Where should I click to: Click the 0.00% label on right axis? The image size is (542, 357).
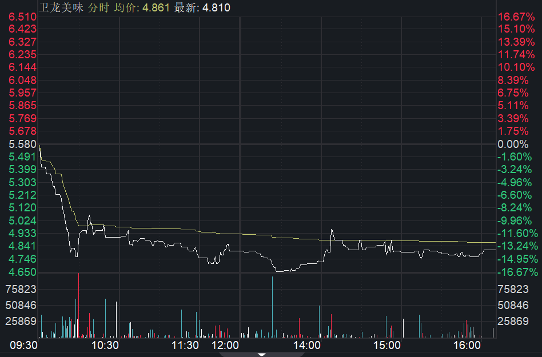(513, 144)
